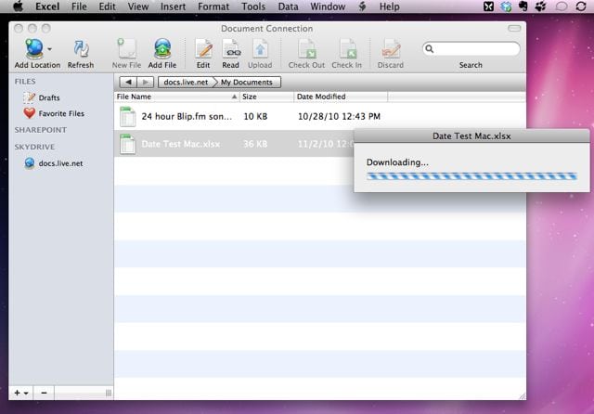Viewport: 594px width, 414px height.
Task: Click the Edit pencil icon
Action: (203, 49)
